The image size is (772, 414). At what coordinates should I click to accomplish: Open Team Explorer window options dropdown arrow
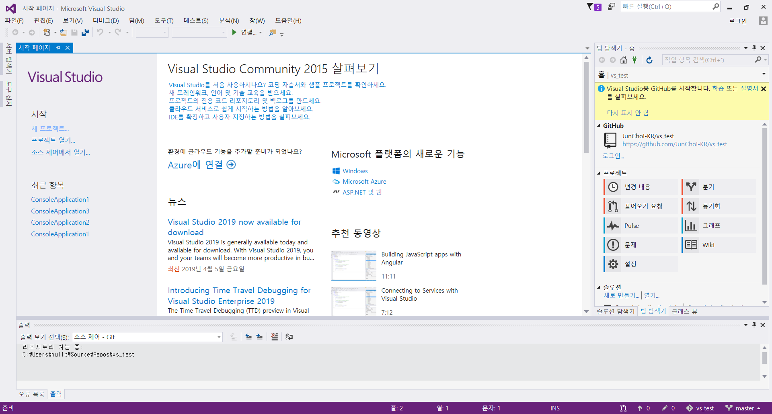pos(746,48)
